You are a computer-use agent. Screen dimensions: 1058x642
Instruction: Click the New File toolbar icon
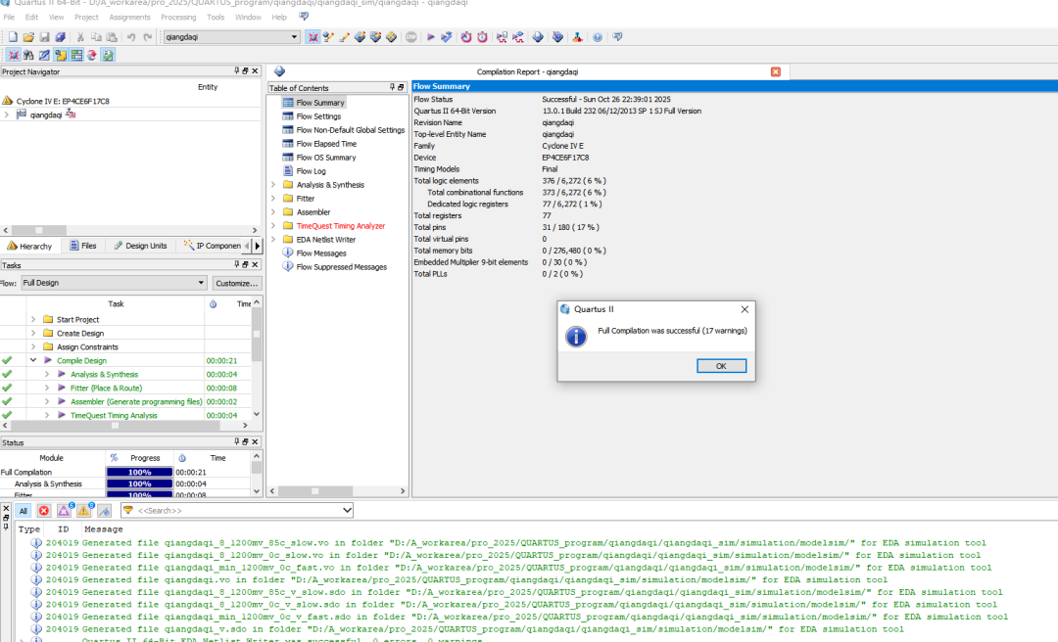13,37
